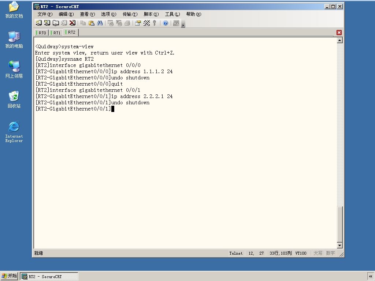Open the 选项(O) menu
Image resolution: width=375 pixels, height=281 pixels.
tap(108, 14)
